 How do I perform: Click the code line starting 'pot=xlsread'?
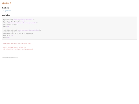(19, 19)
